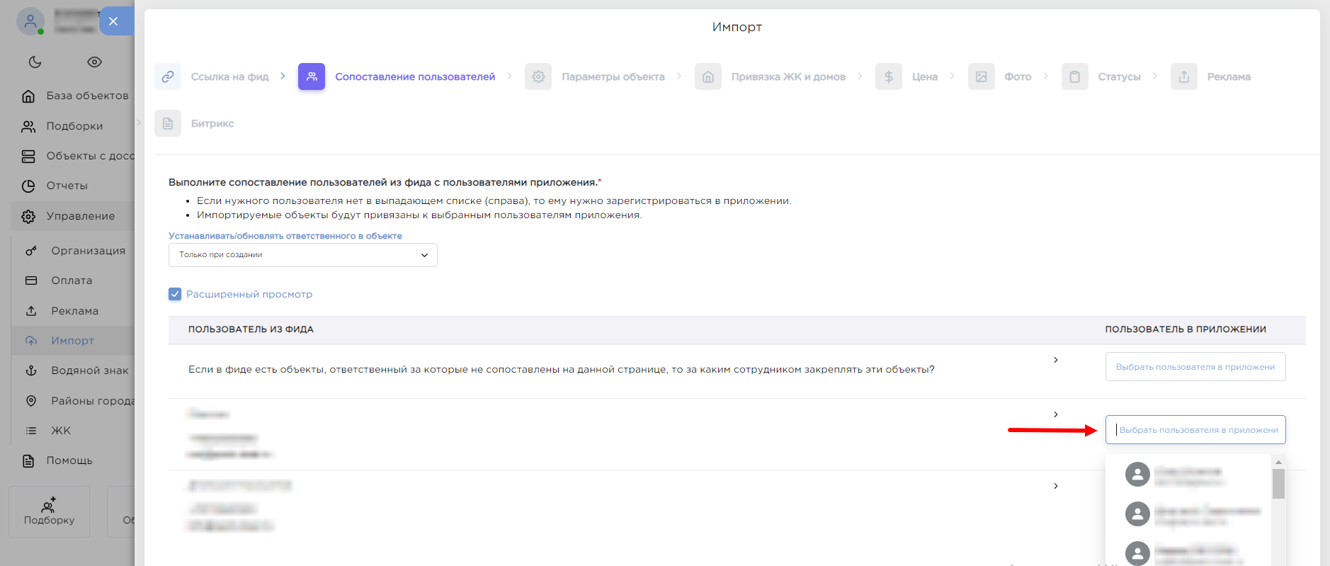The image size is (1330, 566).
Task: Select the price dollar step icon
Action: click(888, 77)
